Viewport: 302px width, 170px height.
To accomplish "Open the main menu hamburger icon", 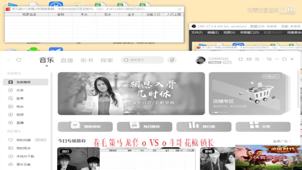I will [x=257, y=59].
